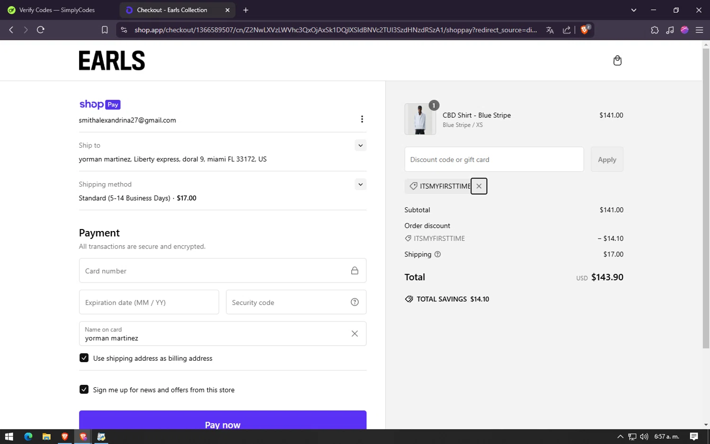The width and height of the screenshot is (710, 444).
Task: Open the browser profile avatar icon
Action: [684, 30]
